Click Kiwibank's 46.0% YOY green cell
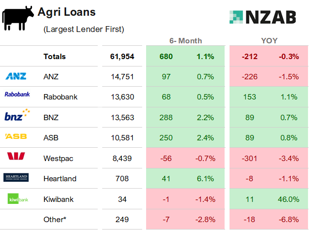The width and height of the screenshot is (309, 230). pyautogui.click(x=289, y=199)
